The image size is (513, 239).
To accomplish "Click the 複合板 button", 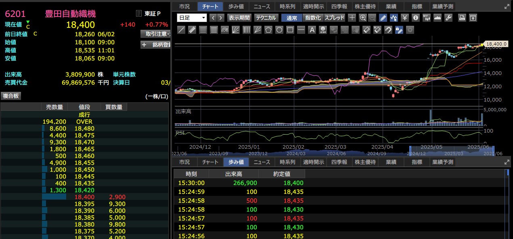I will coord(11,96).
